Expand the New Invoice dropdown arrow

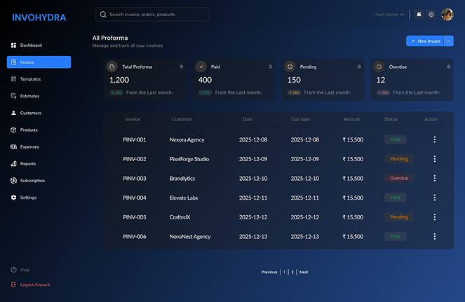pyautogui.click(x=449, y=41)
